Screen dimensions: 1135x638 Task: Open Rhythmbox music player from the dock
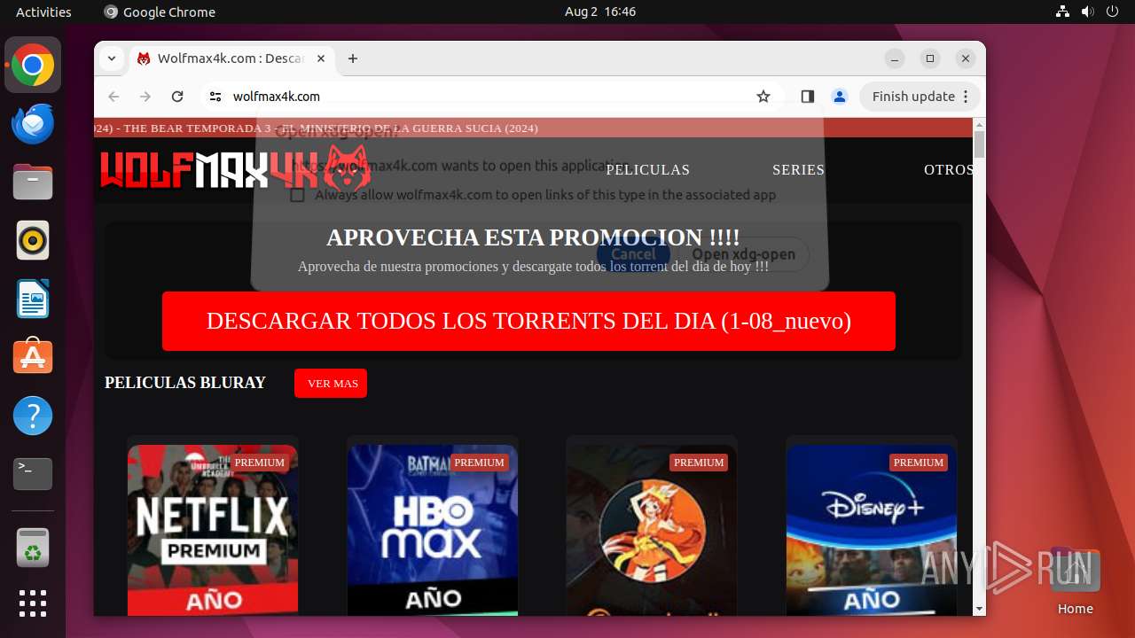click(x=33, y=240)
